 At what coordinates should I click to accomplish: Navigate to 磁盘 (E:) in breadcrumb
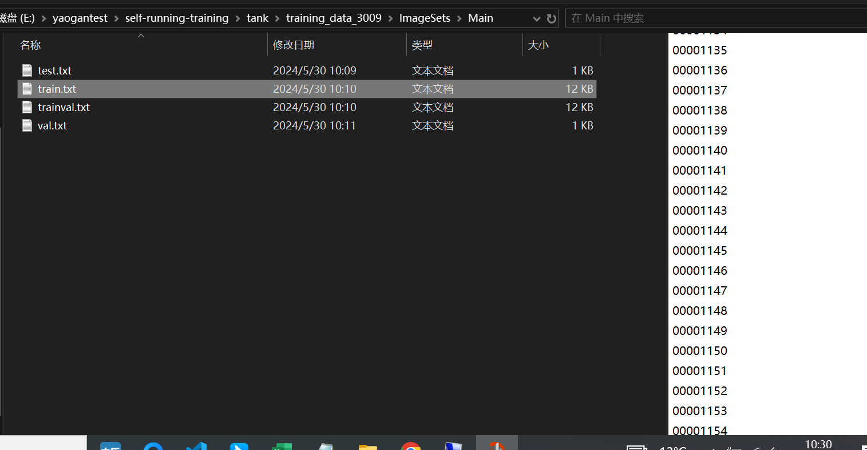[x=17, y=18]
